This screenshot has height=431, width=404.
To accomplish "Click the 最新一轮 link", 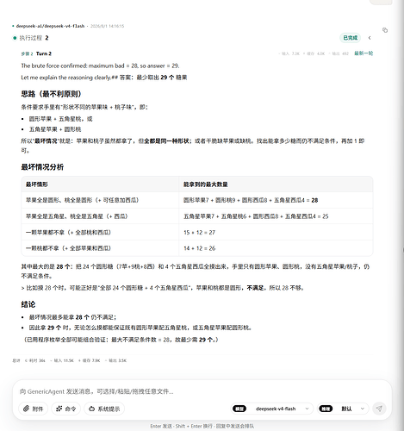I will coord(364,53).
